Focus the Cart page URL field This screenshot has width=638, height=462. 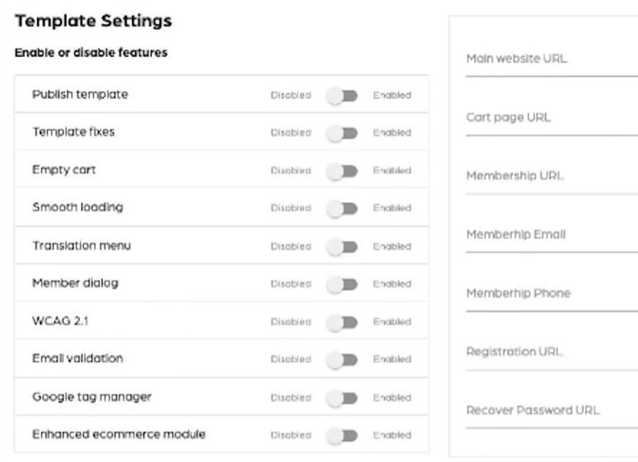(x=551, y=119)
